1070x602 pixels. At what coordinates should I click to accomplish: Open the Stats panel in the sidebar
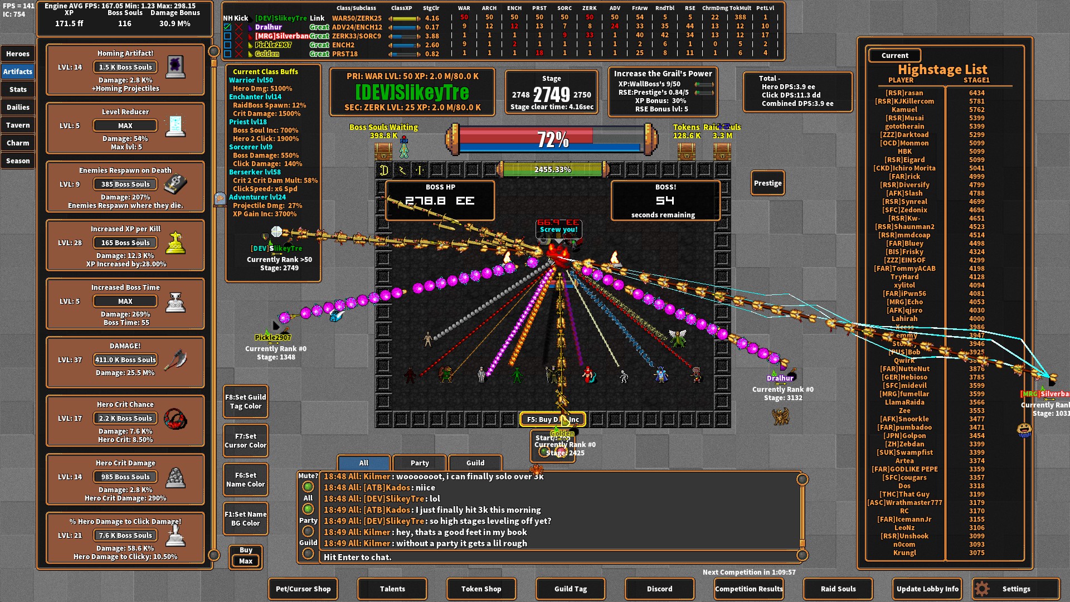[18, 89]
